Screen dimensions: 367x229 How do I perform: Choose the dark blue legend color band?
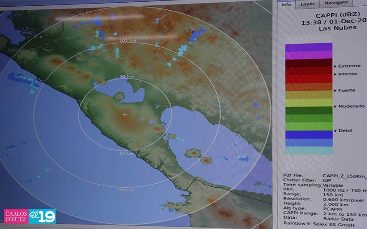click(309, 134)
